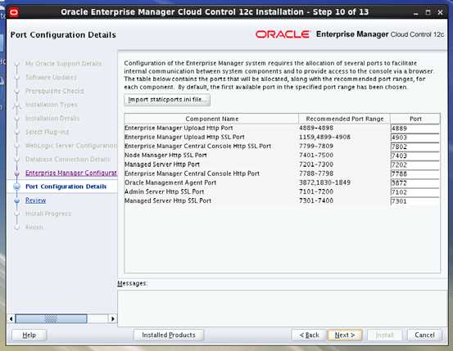The height and width of the screenshot is (351, 453).
Task: View Installed Products
Action: pyautogui.click(x=169, y=335)
